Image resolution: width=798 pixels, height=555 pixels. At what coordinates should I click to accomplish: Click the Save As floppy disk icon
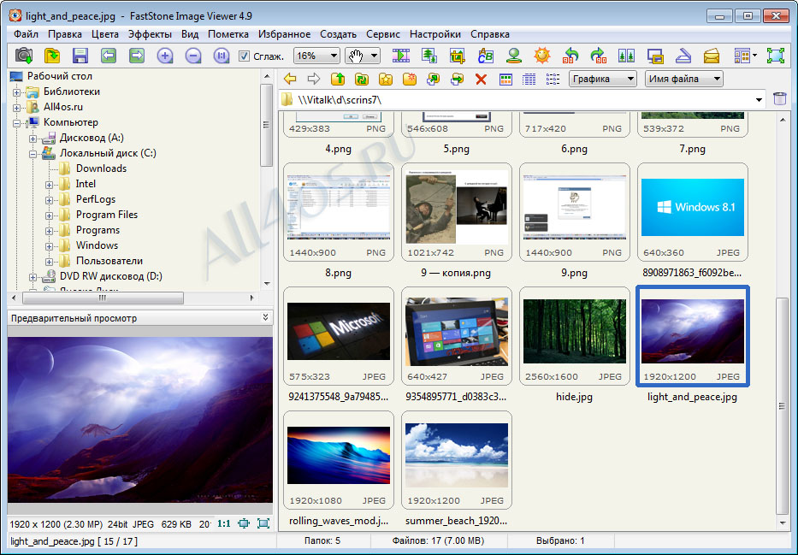pyautogui.click(x=80, y=56)
